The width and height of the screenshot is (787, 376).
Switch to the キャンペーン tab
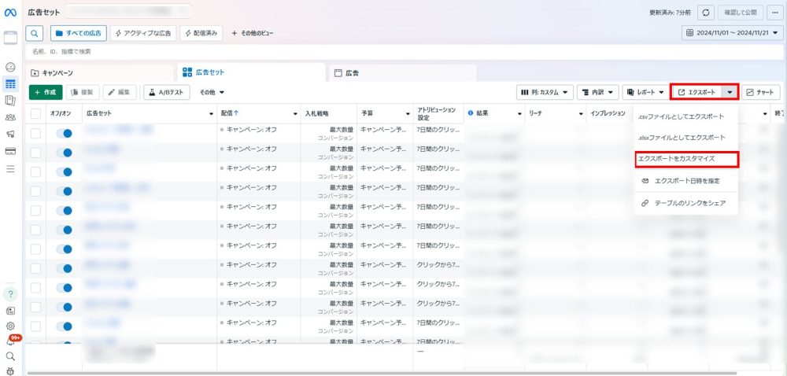click(x=100, y=73)
